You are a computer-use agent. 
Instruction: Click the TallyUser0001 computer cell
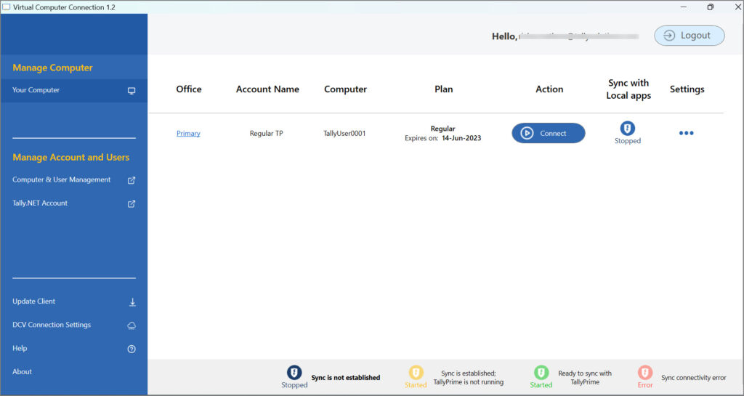pos(344,133)
